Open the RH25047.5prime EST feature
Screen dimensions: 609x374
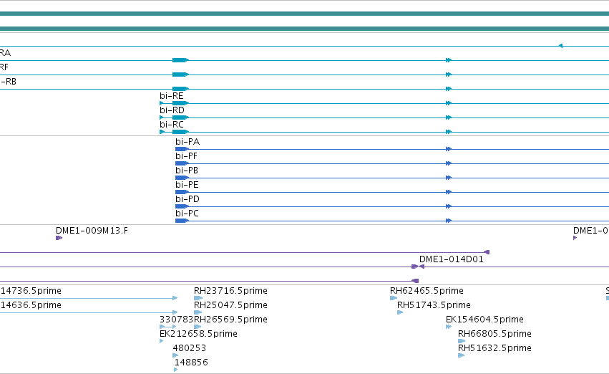click(x=230, y=305)
